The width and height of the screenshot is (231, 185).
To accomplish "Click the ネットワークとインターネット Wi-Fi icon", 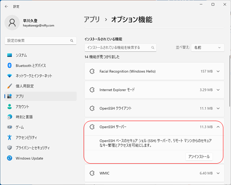I will coord(10,76).
